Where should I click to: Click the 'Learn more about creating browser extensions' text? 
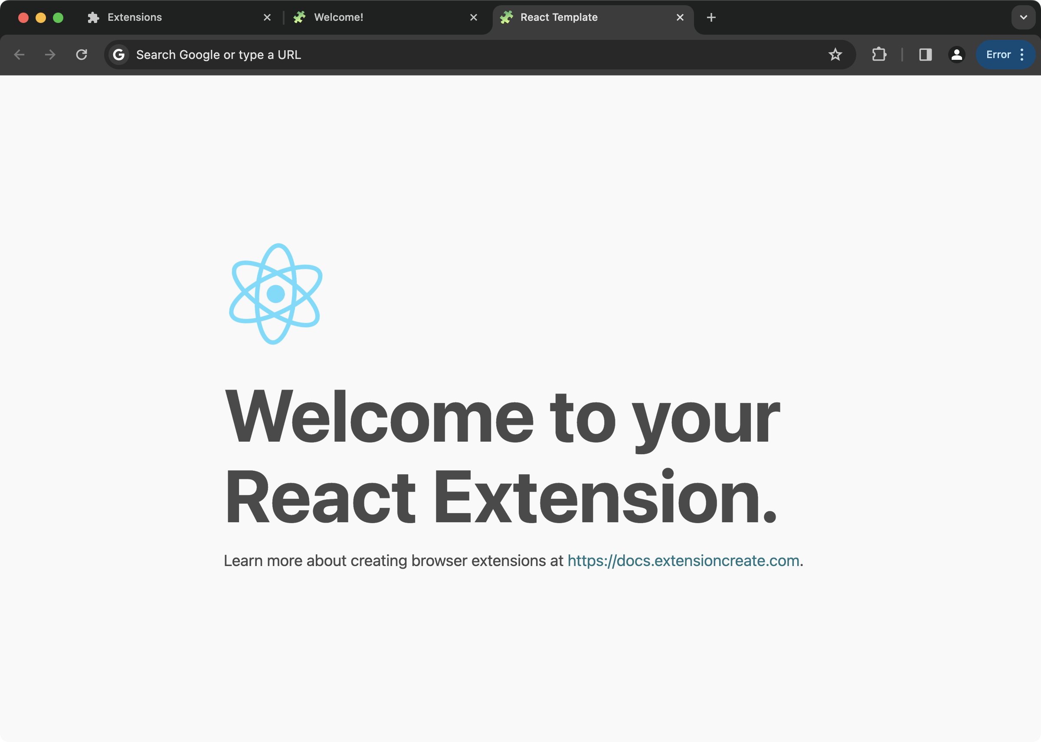[x=384, y=560]
